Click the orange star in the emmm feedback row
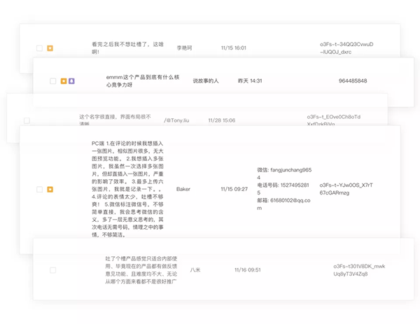Viewport: 420px width, 324px height. 63,81
